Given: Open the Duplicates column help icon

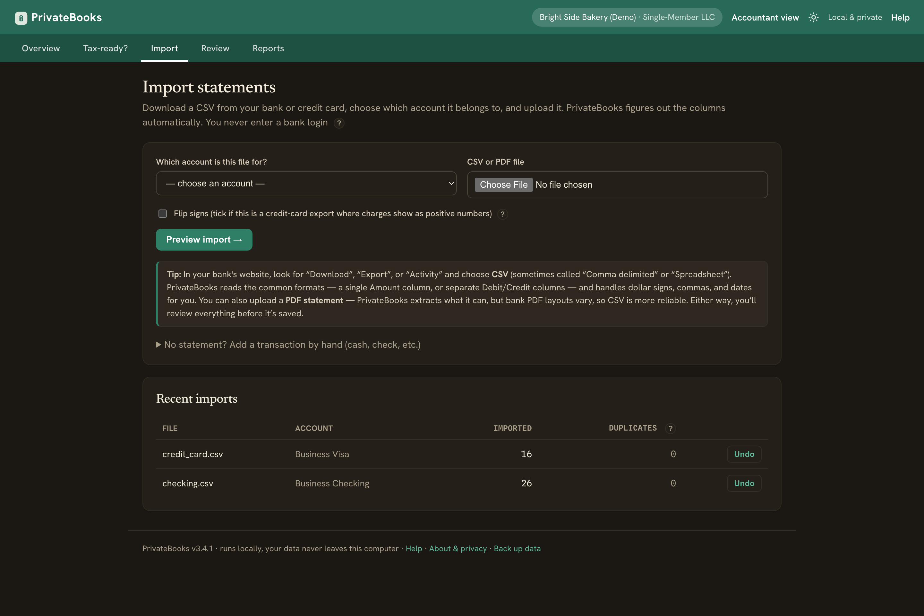Looking at the screenshot, I should point(671,428).
